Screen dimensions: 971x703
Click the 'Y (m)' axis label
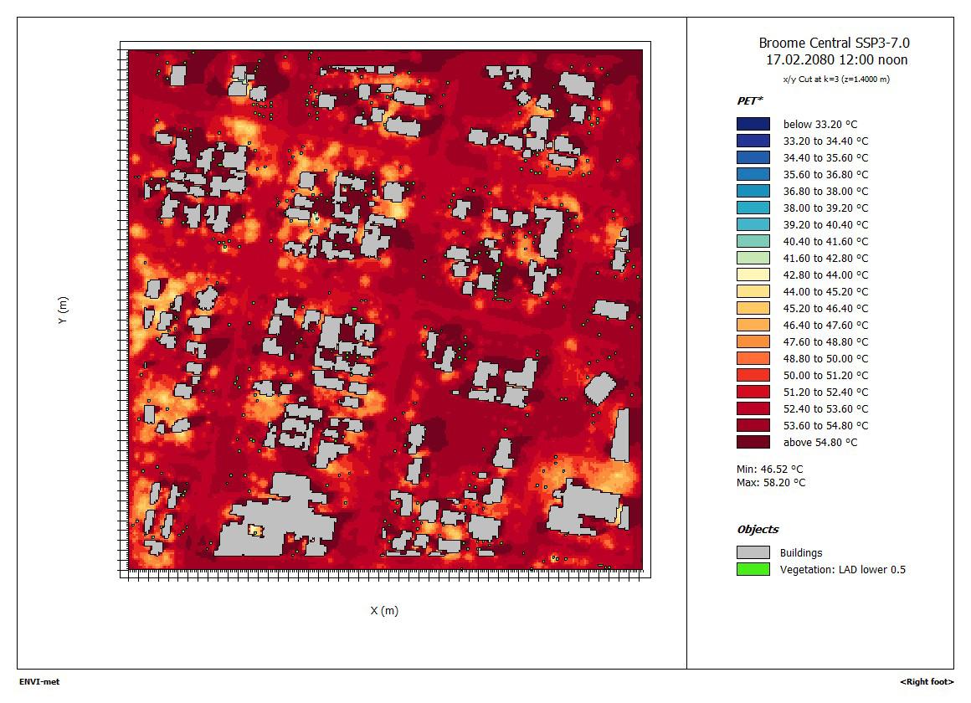pyautogui.click(x=63, y=310)
